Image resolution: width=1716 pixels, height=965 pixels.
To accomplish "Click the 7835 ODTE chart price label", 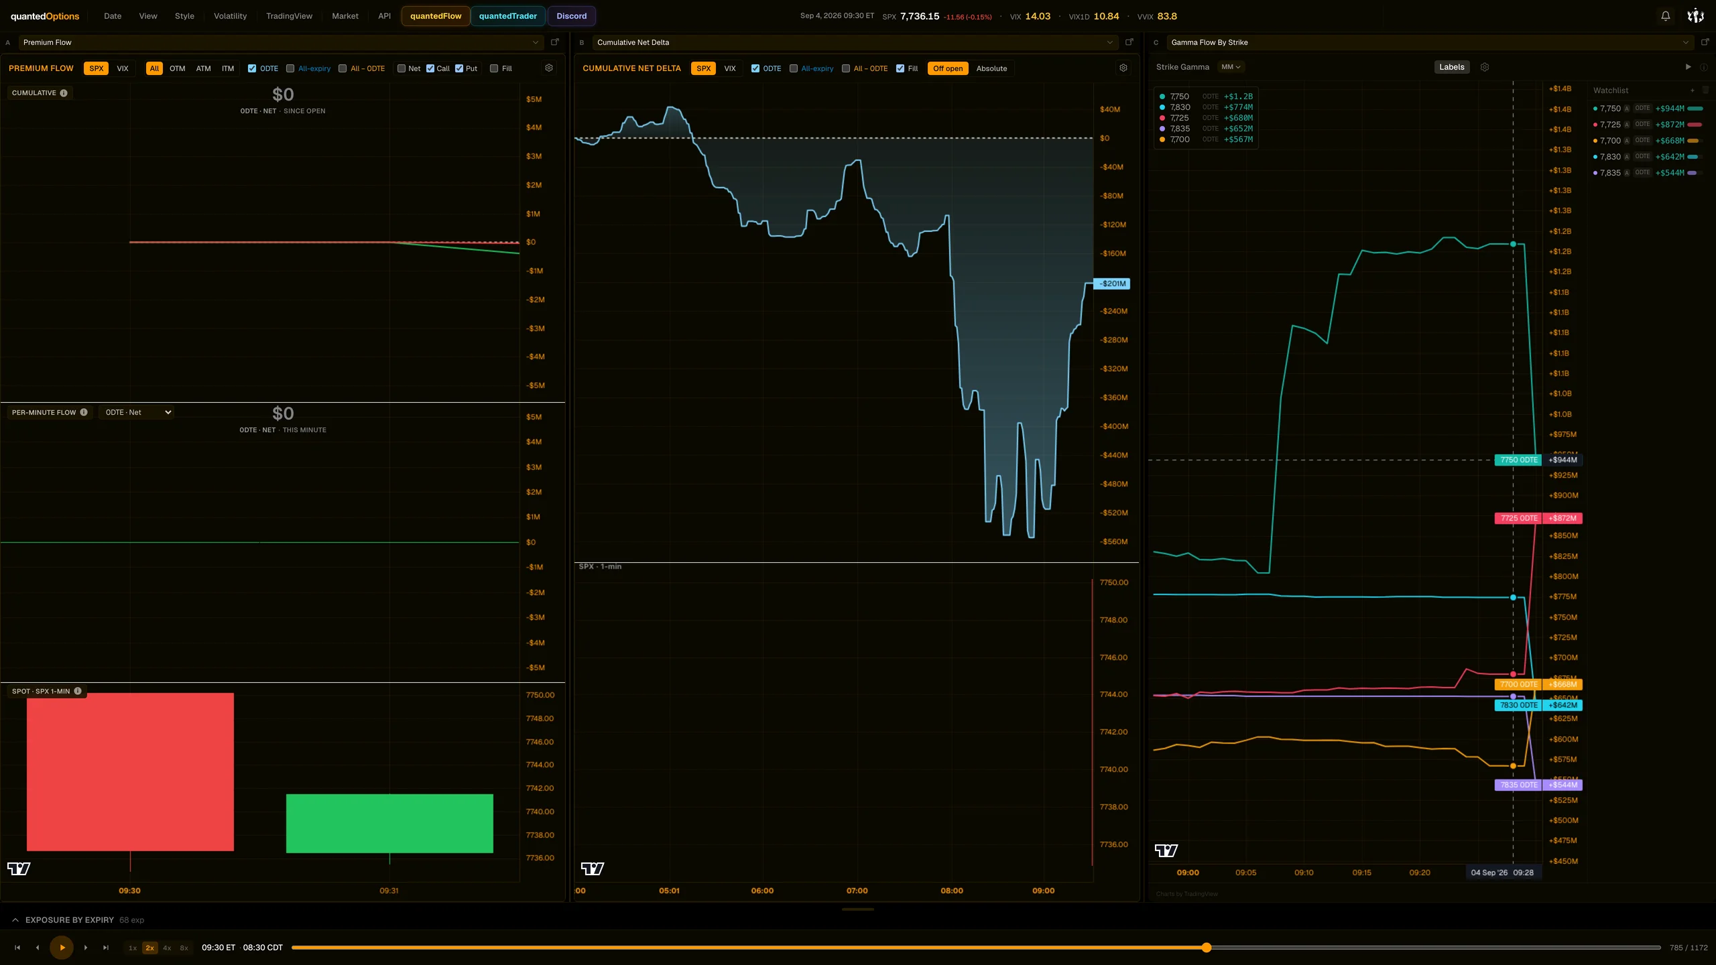I will tap(1519, 785).
